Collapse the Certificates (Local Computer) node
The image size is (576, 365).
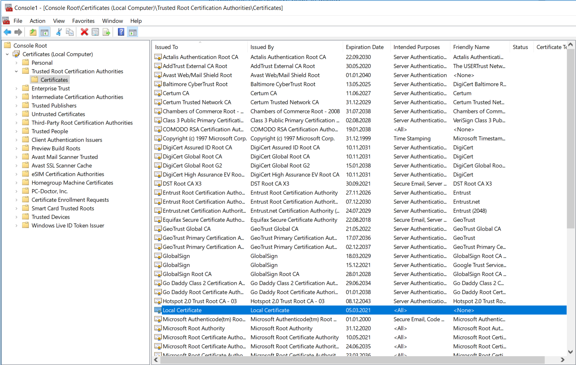7,54
